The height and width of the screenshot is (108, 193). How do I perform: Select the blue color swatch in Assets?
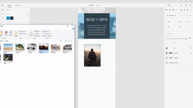(x=8, y=18)
